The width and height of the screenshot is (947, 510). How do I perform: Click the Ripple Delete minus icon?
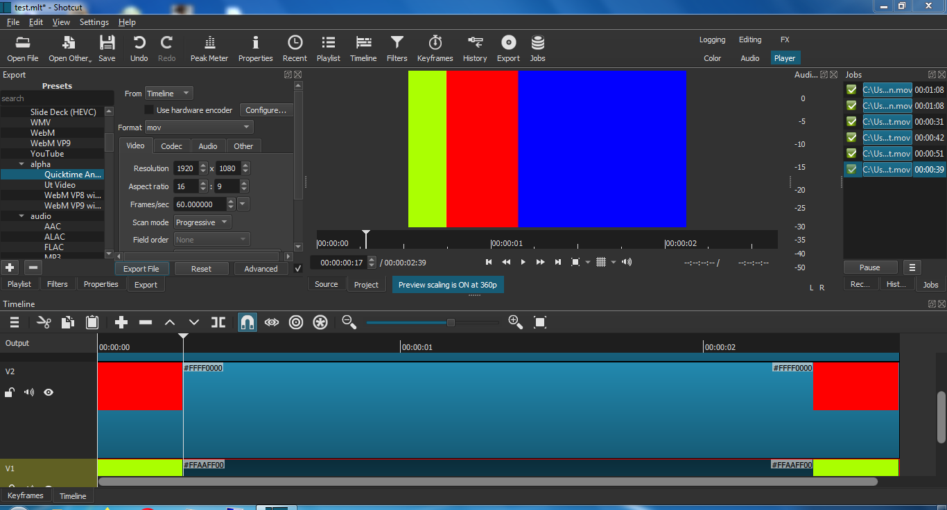[146, 322]
